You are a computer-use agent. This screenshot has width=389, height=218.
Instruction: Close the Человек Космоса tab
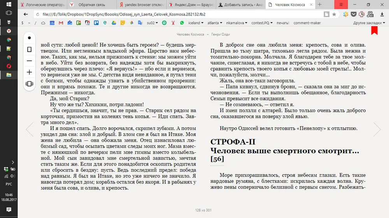pyautogui.click(x=311, y=5)
